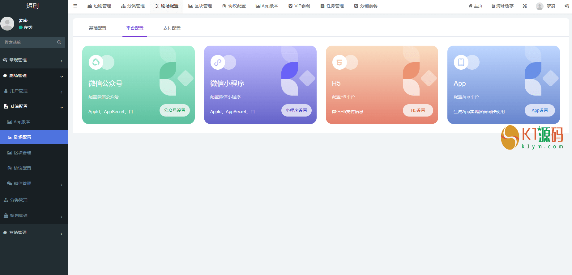Click the 短剧 logo title in the sidebar

point(32,6)
